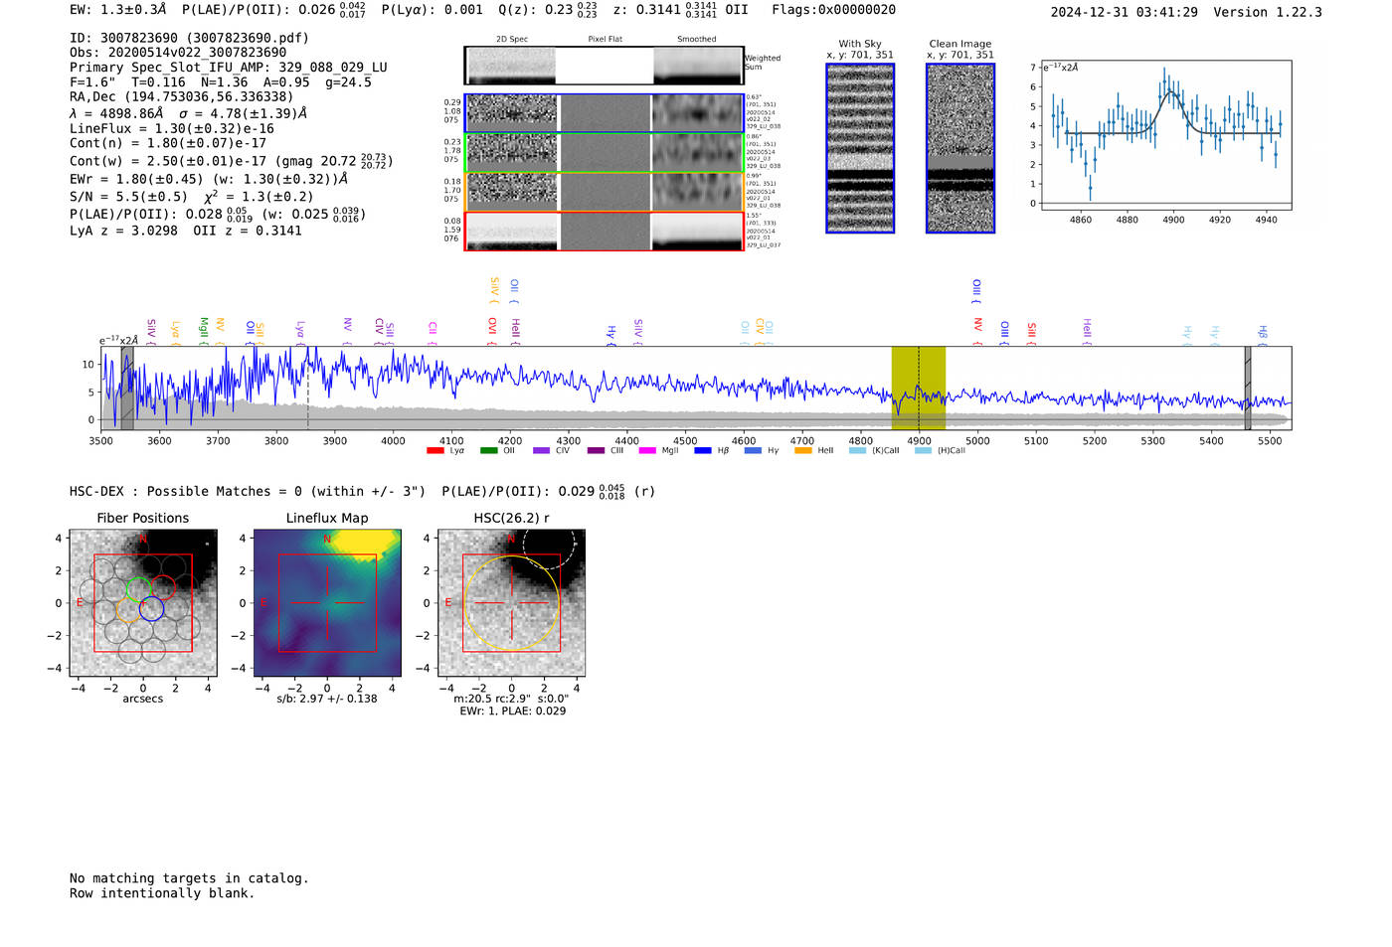Screen dimensions: 1392x947
Task: Click the 'Q(z): 0.23' header value
Action: [x=535, y=10]
